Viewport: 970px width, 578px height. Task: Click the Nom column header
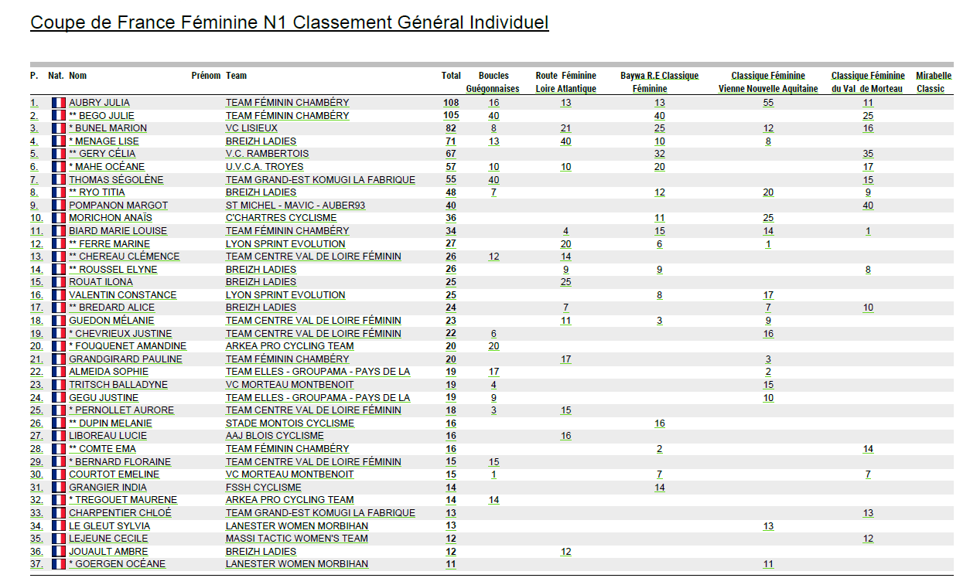[77, 76]
